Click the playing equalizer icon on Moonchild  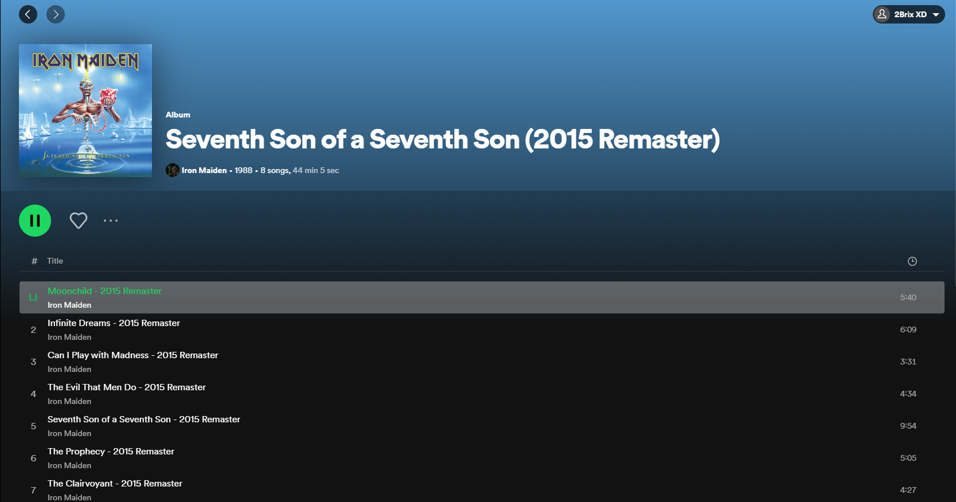click(33, 297)
